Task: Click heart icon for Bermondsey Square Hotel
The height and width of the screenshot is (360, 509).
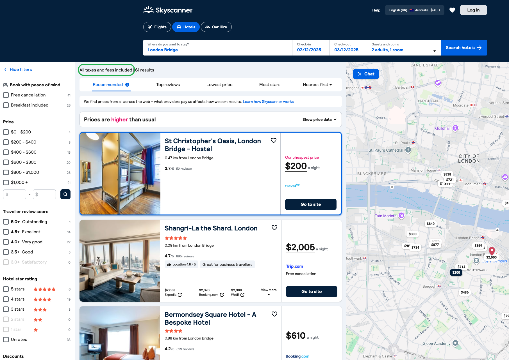Action: coord(274,314)
